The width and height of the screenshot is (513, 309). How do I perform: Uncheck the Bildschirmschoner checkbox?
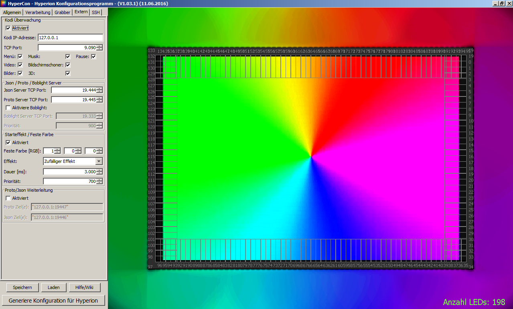click(x=68, y=65)
